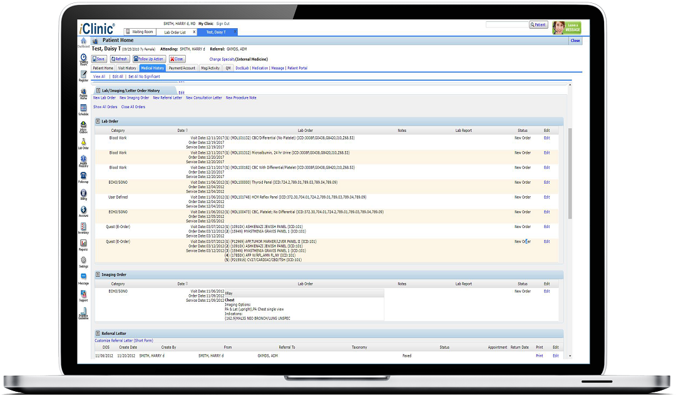Click the Register sidebar icon
Image resolution: width=676 pixels, height=403 pixels.
coord(83,76)
